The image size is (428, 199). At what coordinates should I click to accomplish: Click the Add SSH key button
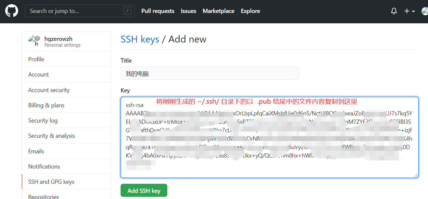[x=144, y=190]
